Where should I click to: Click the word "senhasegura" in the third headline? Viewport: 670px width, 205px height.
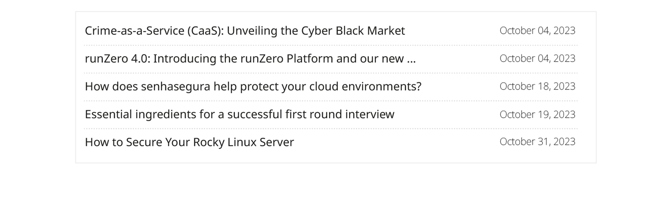175,87
